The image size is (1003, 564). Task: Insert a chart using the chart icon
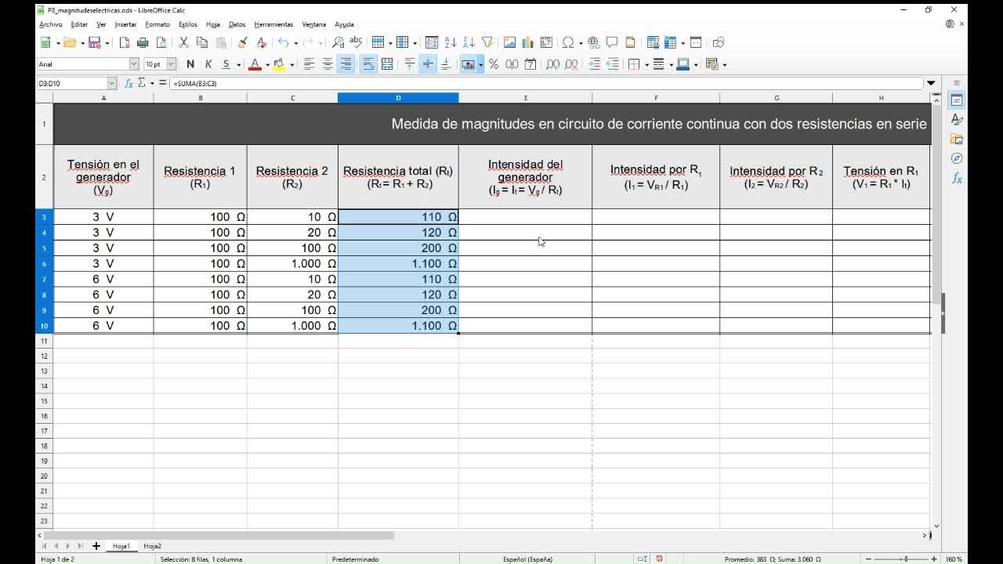click(528, 42)
